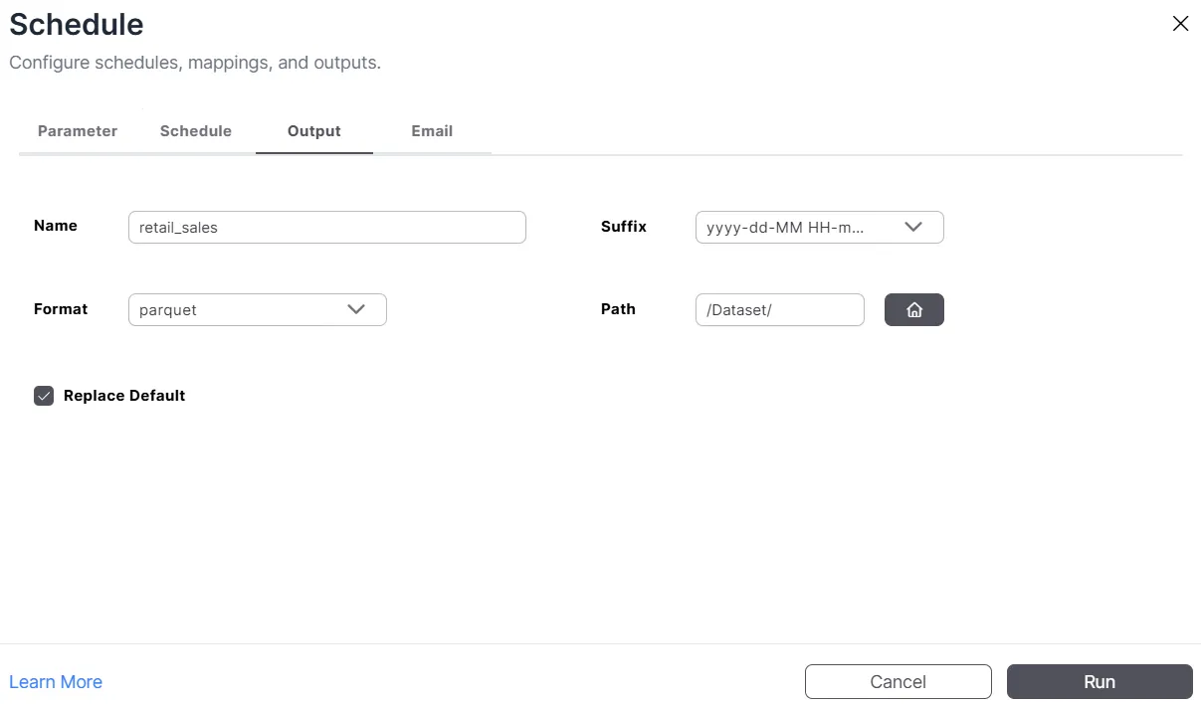Image resolution: width=1201 pixels, height=704 pixels.
Task: Click the Path field showing /Dataset/
Action: (779, 310)
